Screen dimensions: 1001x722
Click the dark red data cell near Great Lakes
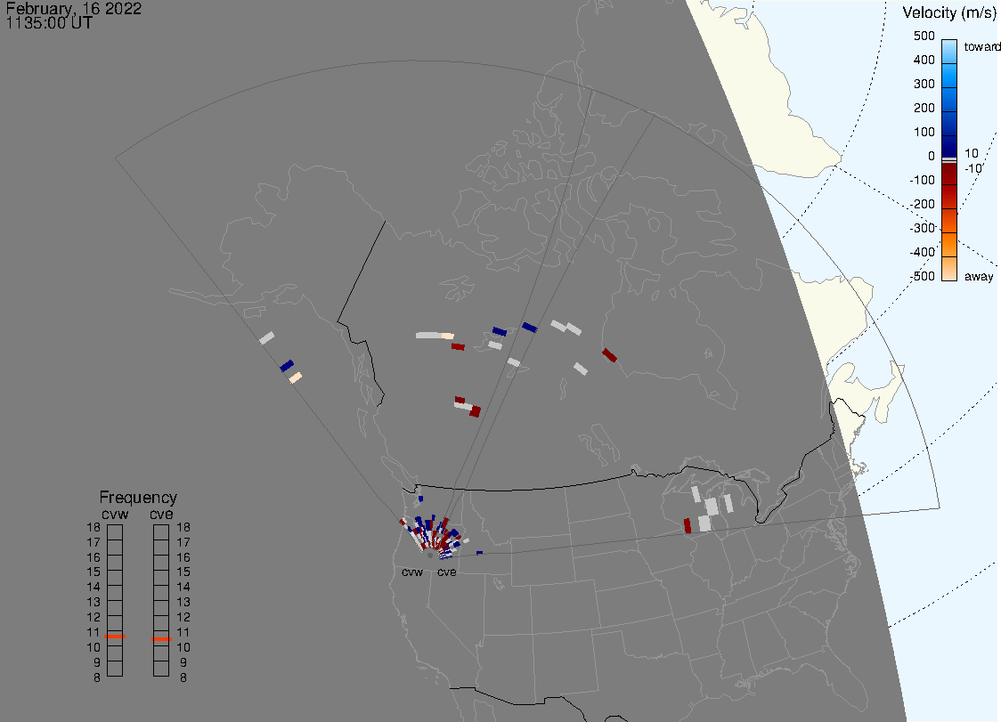688,525
